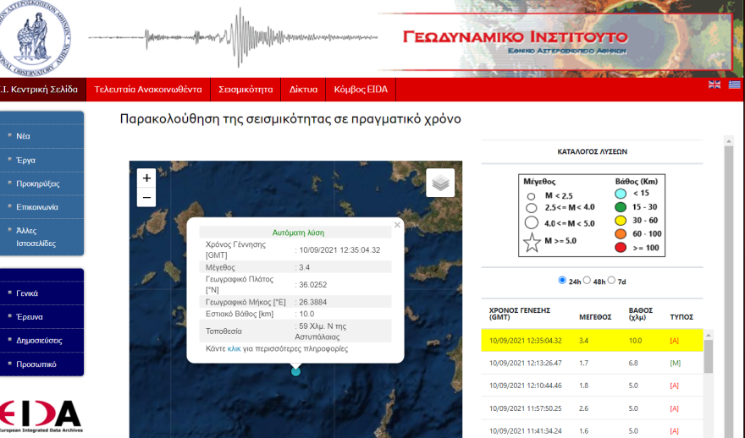The width and height of the screenshot is (745, 438).
Task: Go to Έργα in sidebar
Action: (25, 161)
